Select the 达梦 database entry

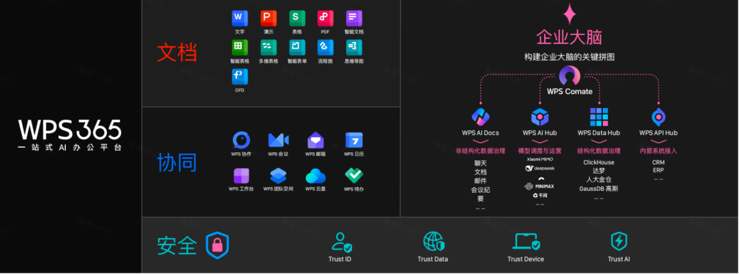click(x=599, y=171)
